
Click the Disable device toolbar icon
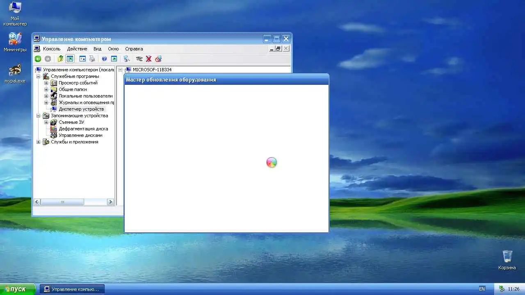tap(158, 59)
